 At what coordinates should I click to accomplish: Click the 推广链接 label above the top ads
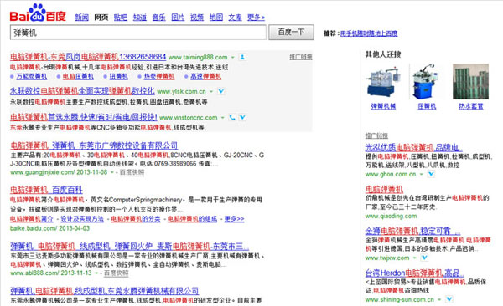pyautogui.click(x=301, y=57)
